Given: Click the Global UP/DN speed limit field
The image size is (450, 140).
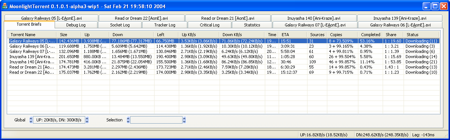Looking at the screenshot, I should 59,120.
